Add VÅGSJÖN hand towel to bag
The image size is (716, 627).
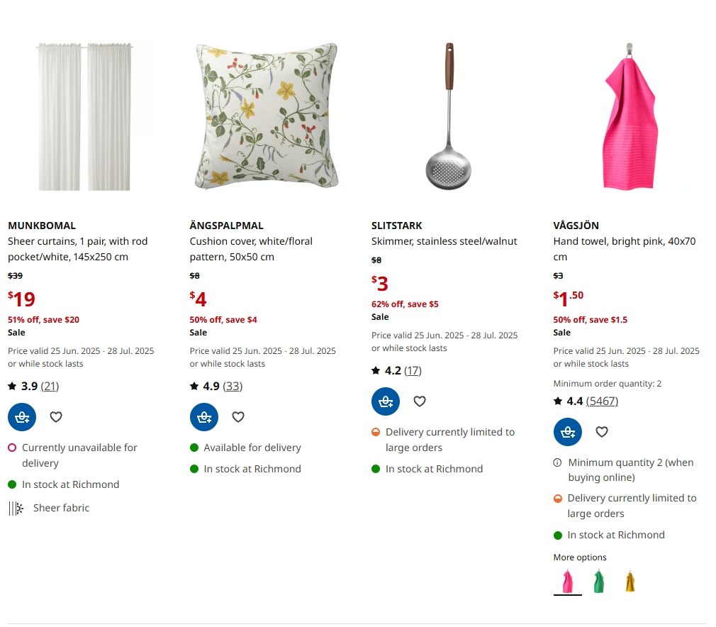[x=568, y=432]
